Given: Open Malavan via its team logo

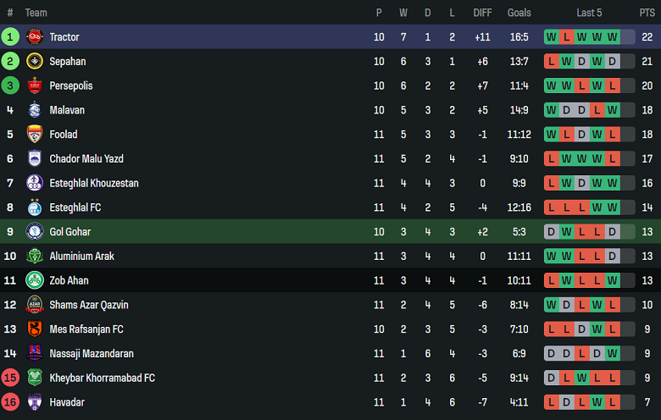Looking at the screenshot, I should tap(35, 110).
